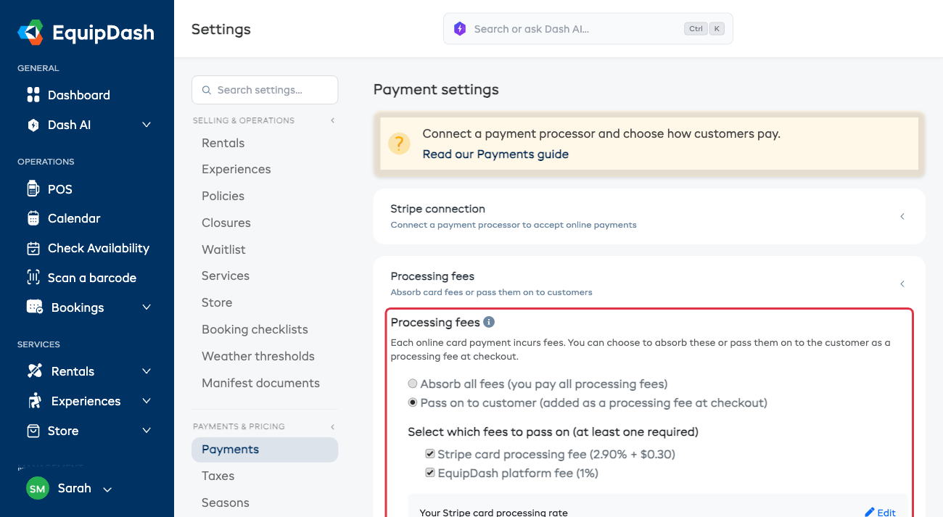Click the magnifier icon in Search settings

pyautogui.click(x=207, y=90)
